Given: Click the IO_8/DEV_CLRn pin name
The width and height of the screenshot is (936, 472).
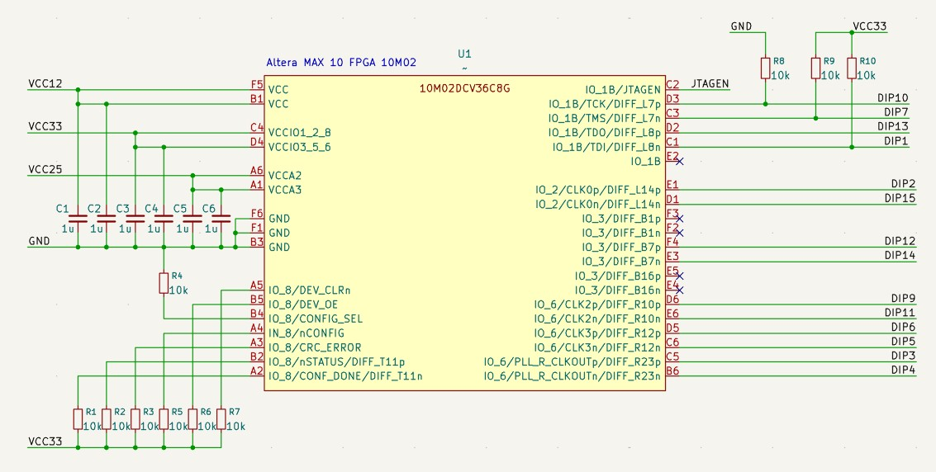Looking at the screenshot, I should [x=309, y=290].
